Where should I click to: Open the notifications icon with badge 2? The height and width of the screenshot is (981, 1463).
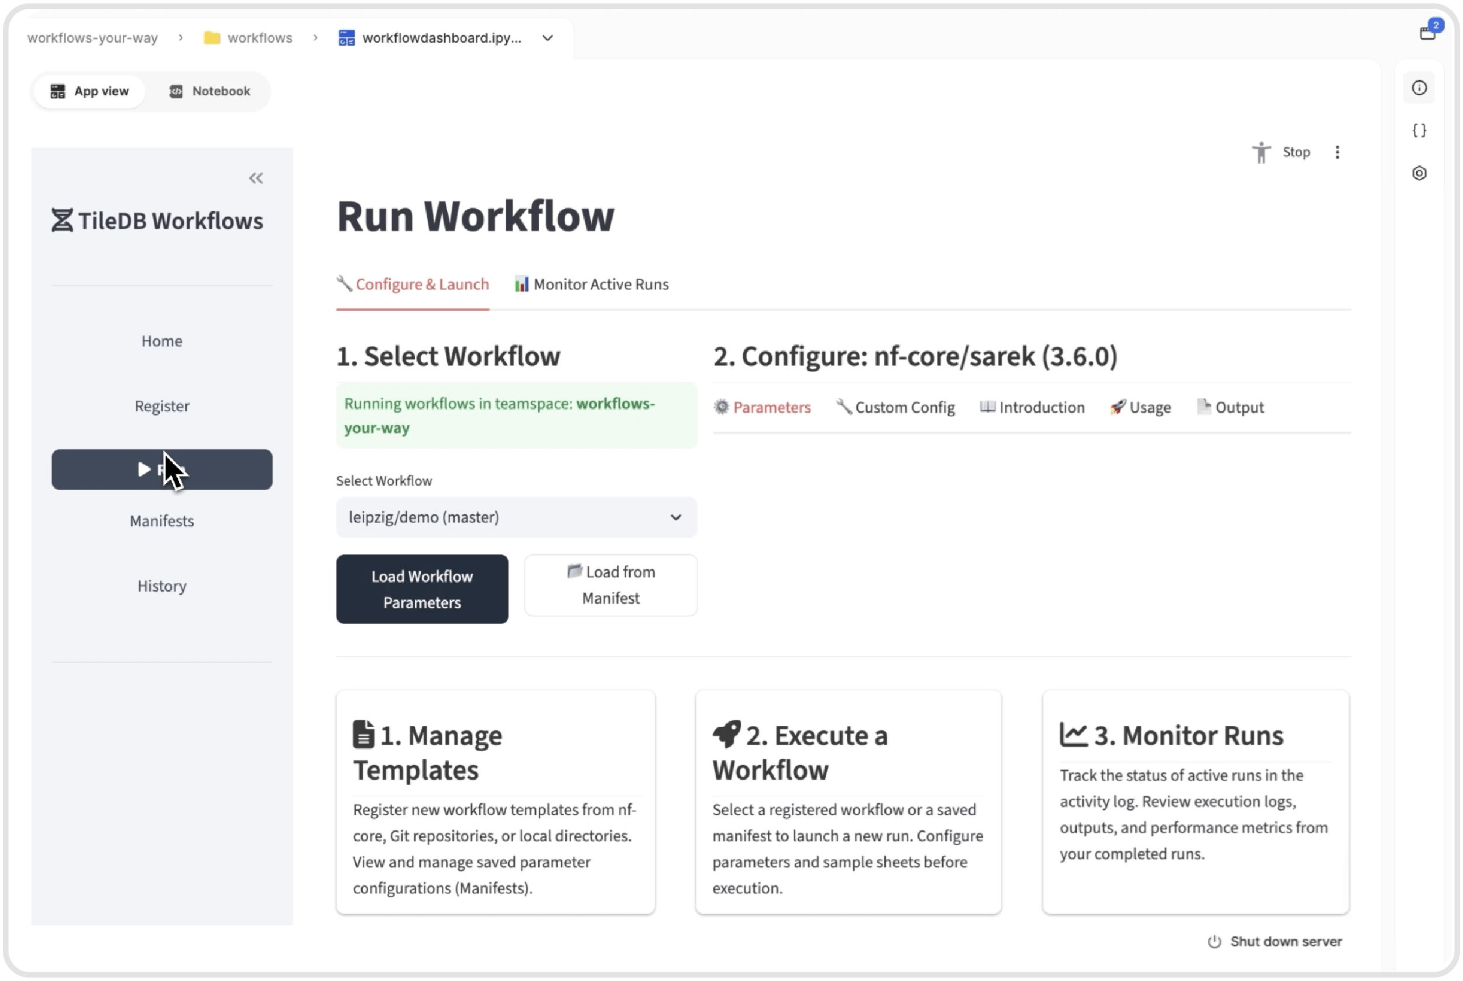coord(1427,32)
